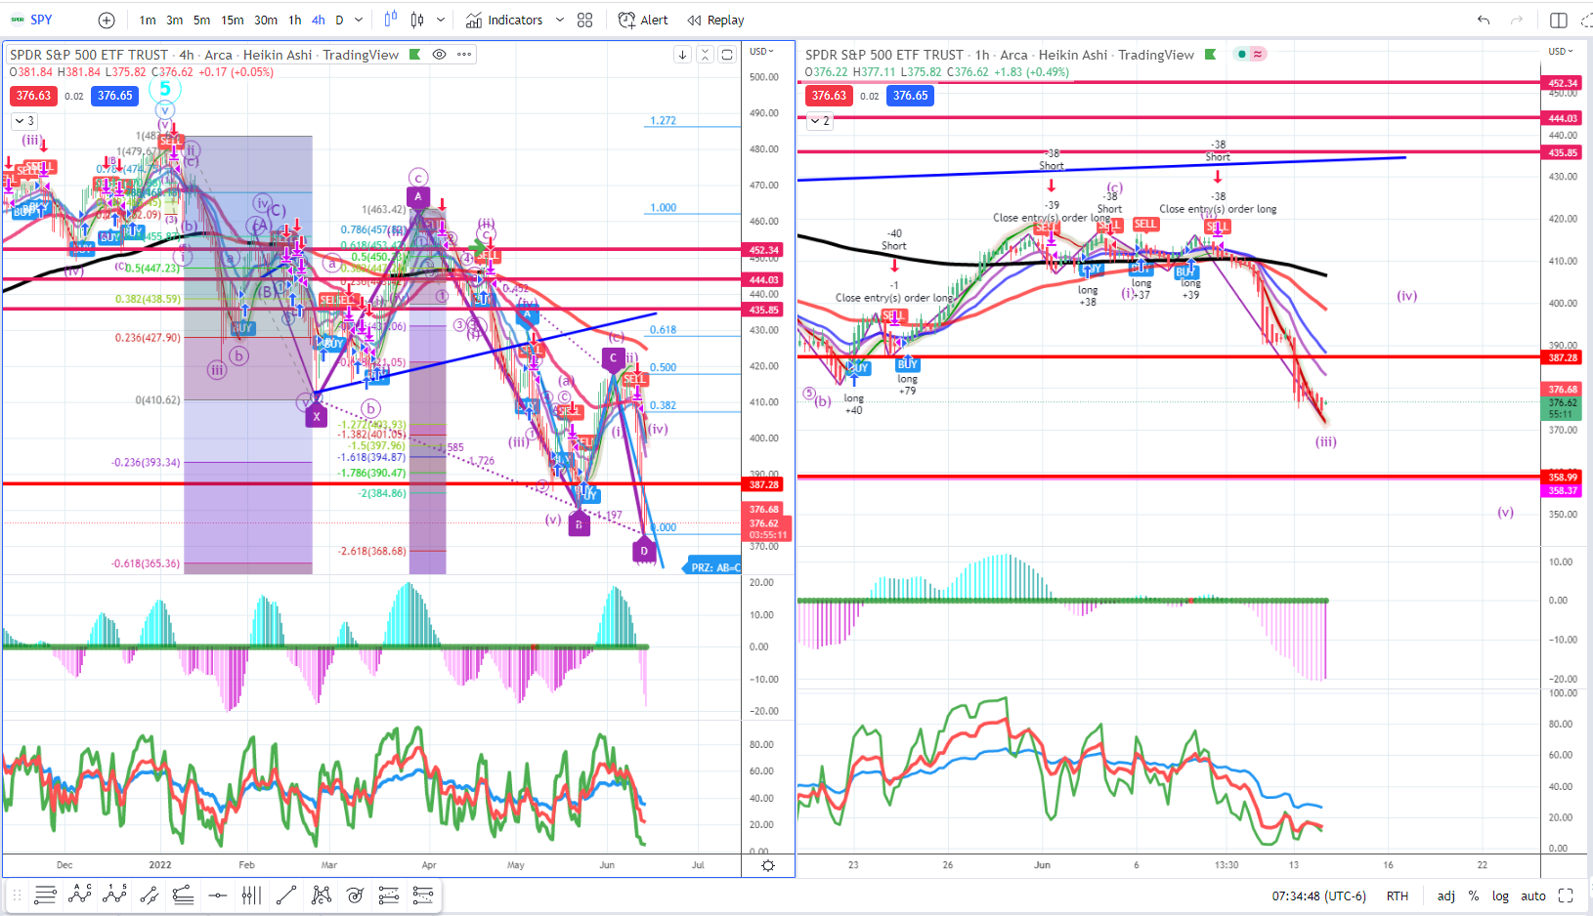Open the left chart USD currency dropdown
Screen dimensions: 1593x916
(x=761, y=51)
